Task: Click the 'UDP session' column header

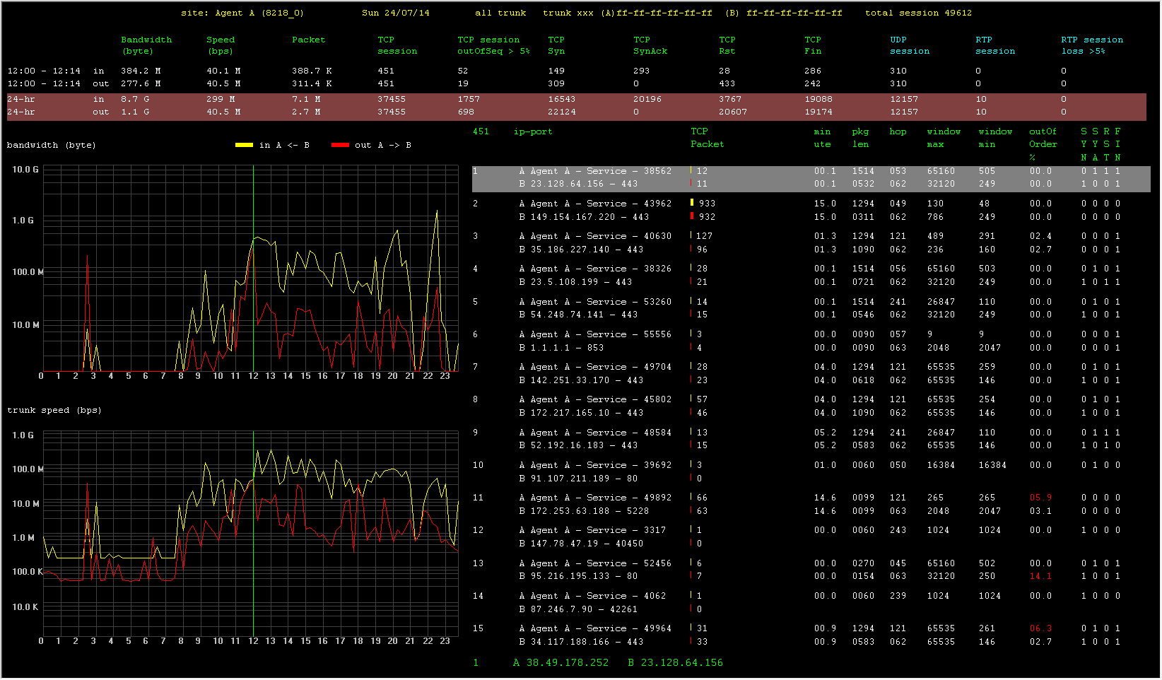Action: [x=909, y=45]
